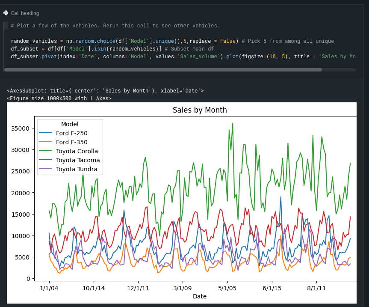Select the 'Figure size 1000x500' output text
The height and width of the screenshot is (307, 369).
[59, 98]
